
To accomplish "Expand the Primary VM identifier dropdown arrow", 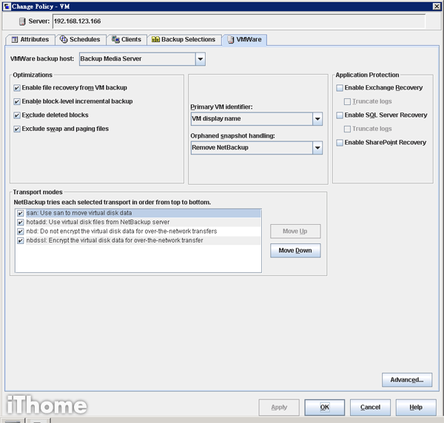I will tap(317, 119).
